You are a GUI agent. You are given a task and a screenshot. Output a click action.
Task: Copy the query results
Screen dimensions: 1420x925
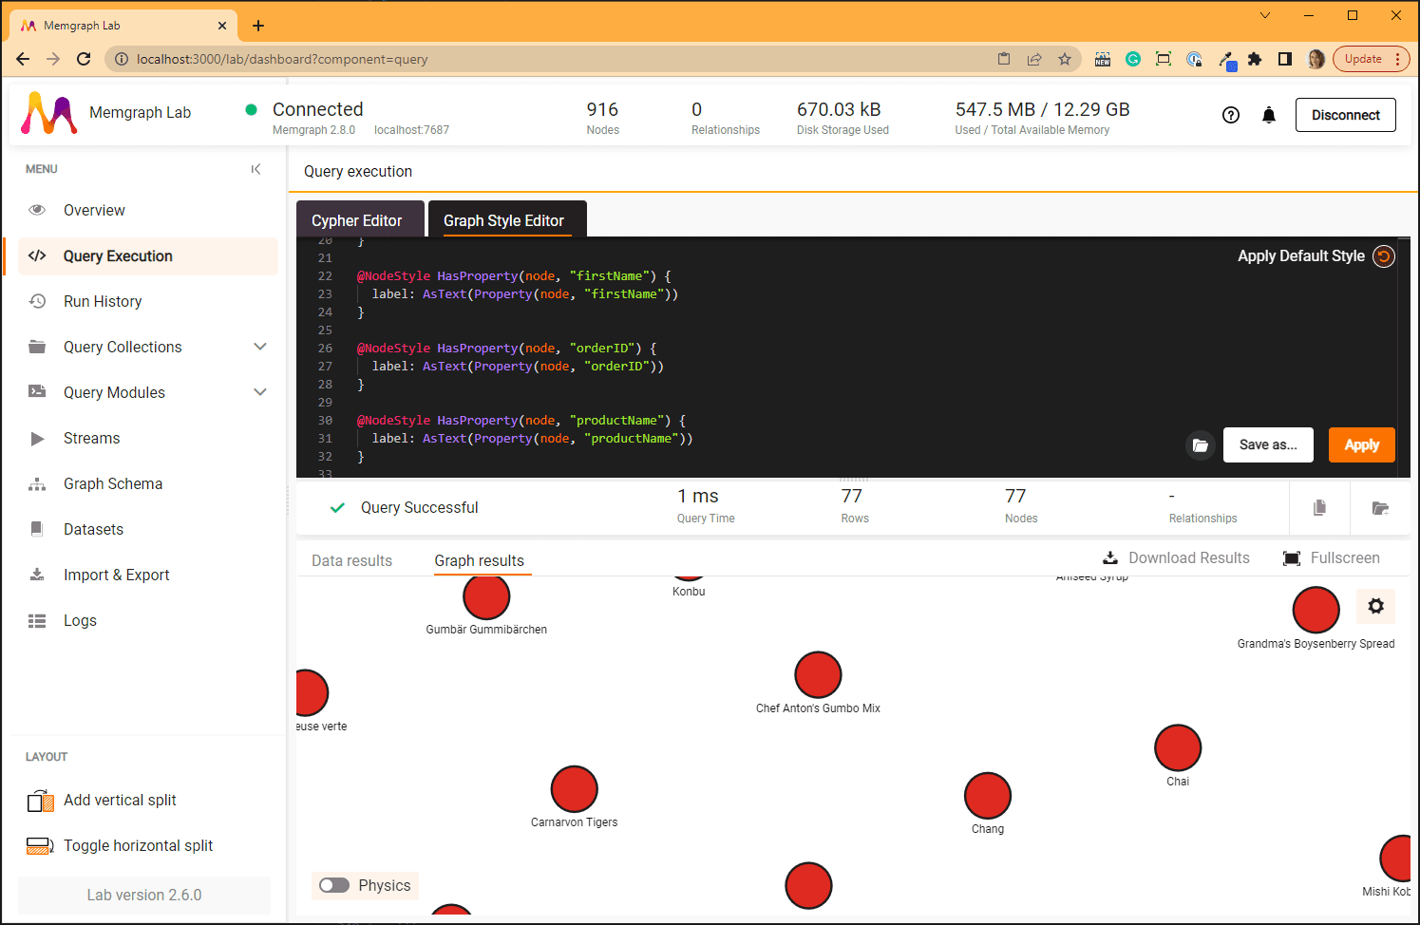(x=1318, y=507)
